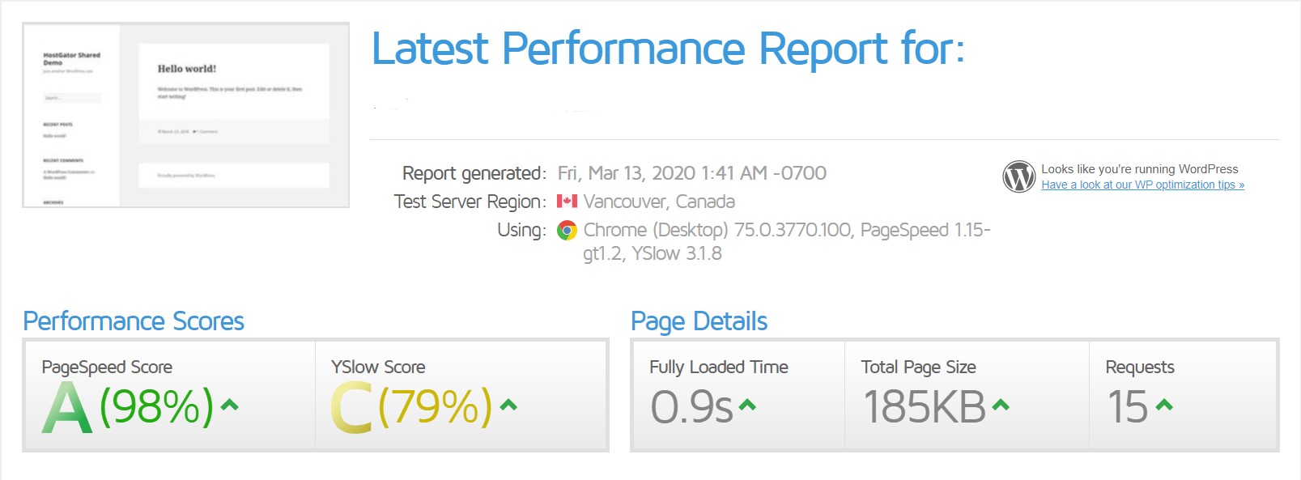
Task: Click the Total Page Size label
Action: click(x=918, y=367)
